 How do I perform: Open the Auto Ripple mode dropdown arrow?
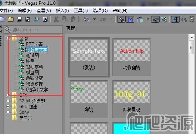(x=148, y=19)
